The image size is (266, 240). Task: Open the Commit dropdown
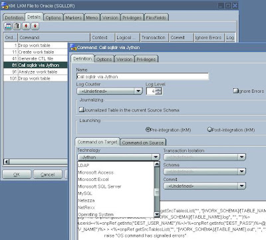point(241,186)
